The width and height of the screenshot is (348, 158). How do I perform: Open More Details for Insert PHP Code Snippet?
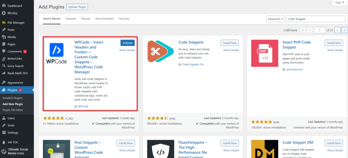(x=335, y=50)
